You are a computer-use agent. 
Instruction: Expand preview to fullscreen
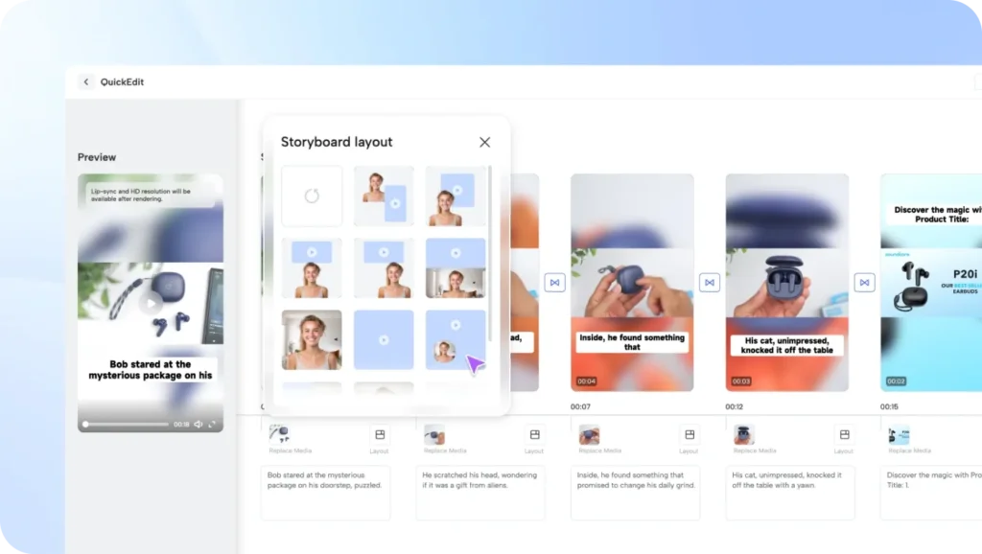click(212, 424)
